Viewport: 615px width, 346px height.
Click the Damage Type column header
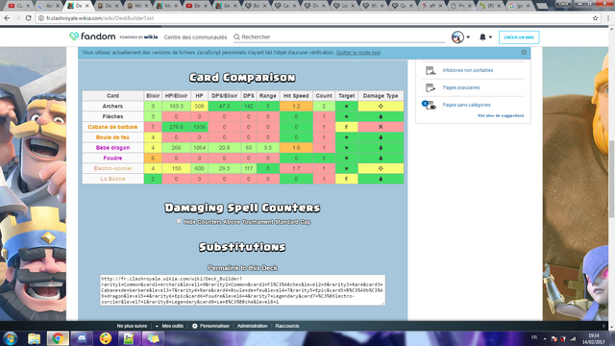pyautogui.click(x=381, y=96)
